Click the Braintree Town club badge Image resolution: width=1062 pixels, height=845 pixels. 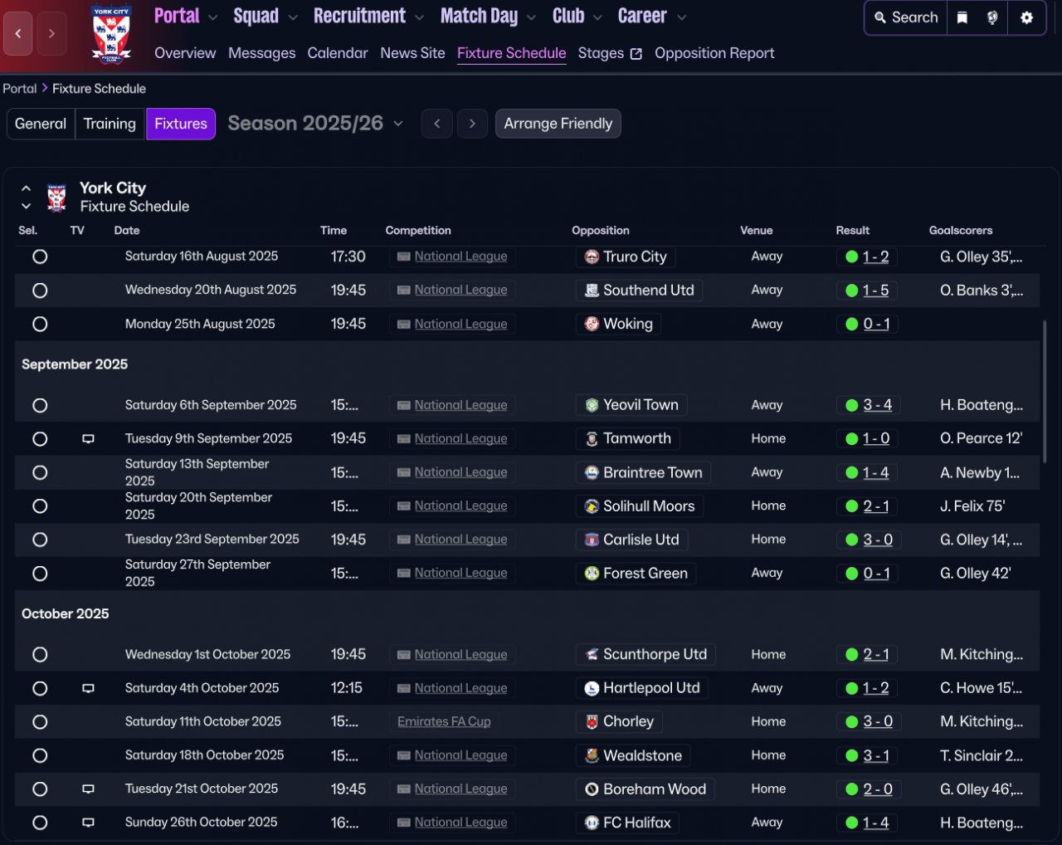[x=592, y=472]
